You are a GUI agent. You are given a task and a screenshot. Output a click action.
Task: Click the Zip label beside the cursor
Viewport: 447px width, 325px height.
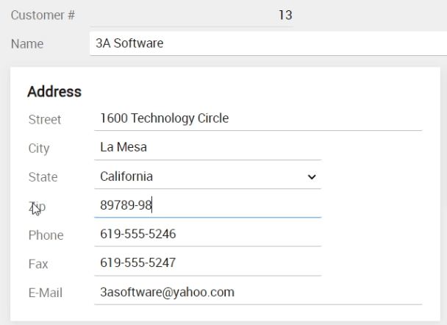click(36, 207)
